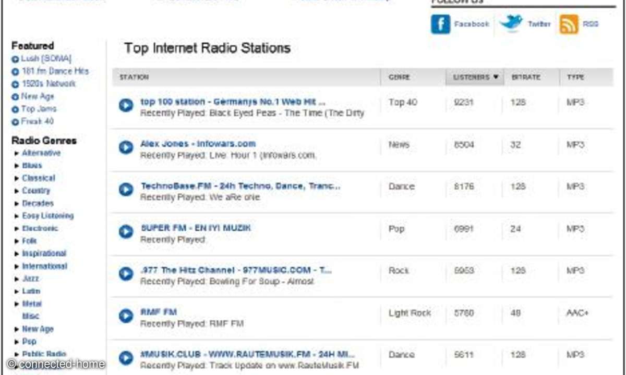Expand the Folk genre arrow
Image resolution: width=626 pixels, height=375 pixels.
pos(17,241)
